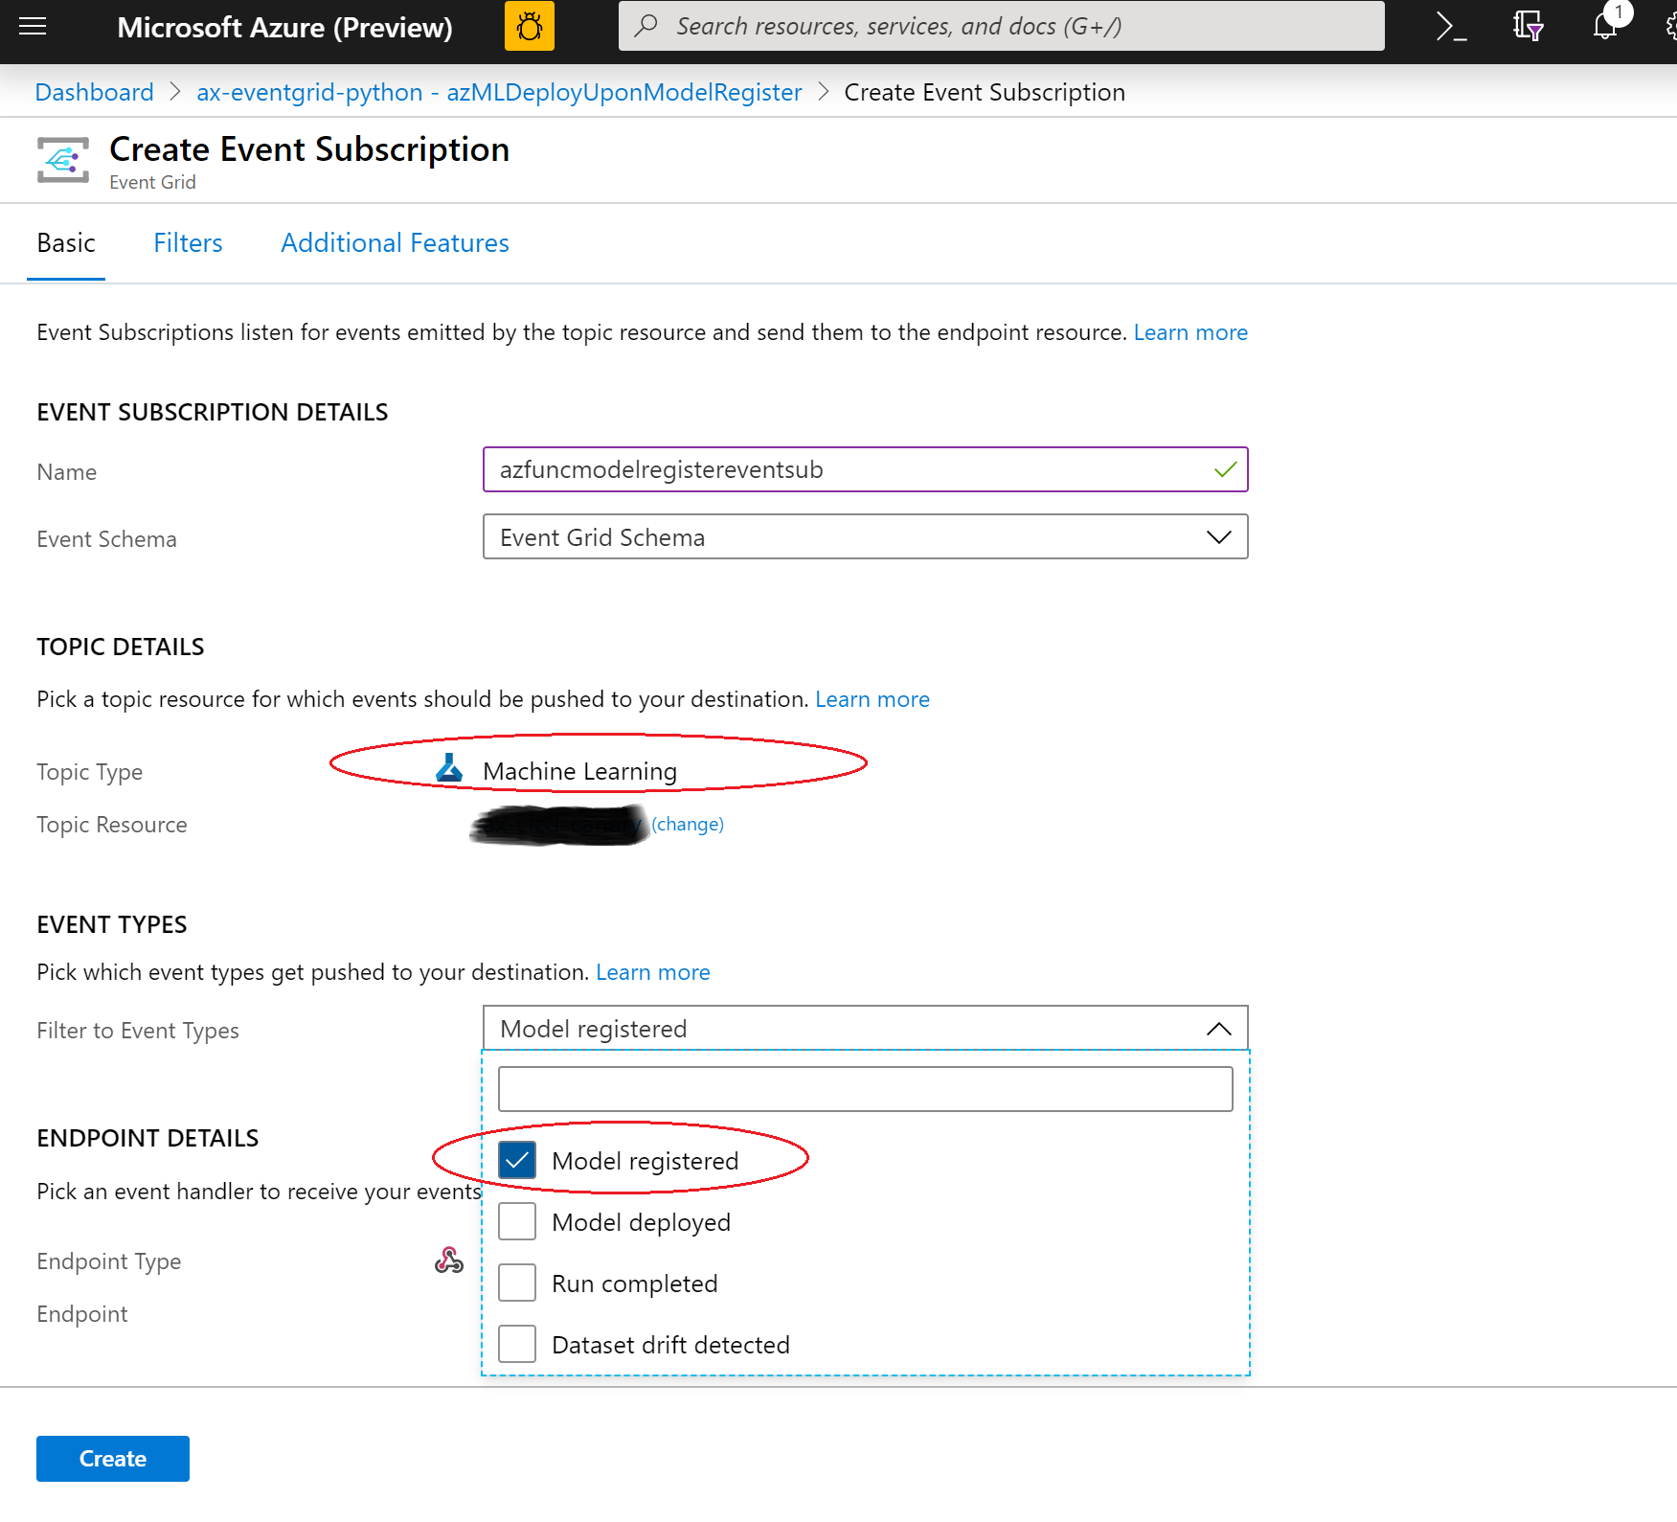Switch to the Basic tab

66,243
